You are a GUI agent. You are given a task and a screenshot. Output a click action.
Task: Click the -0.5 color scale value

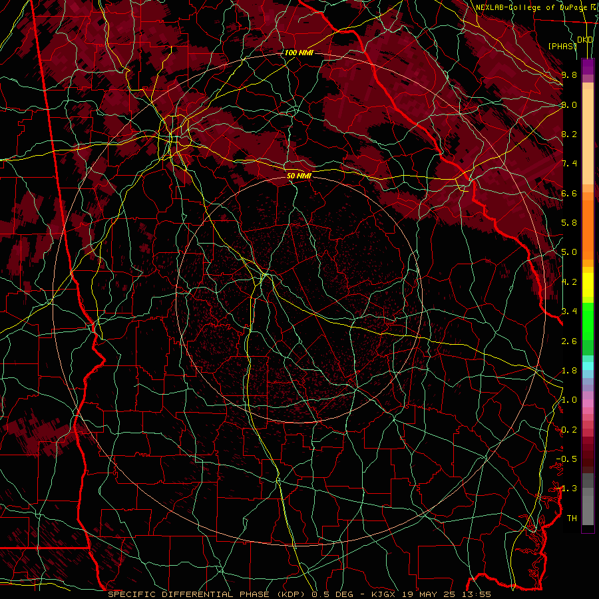click(566, 459)
